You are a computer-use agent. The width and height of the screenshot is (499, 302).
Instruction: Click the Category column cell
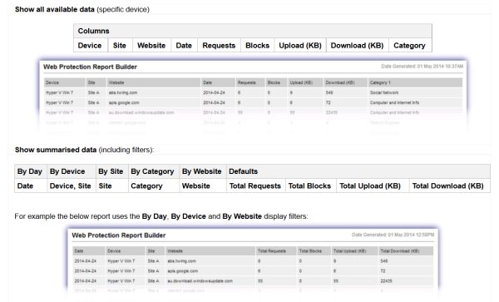tap(410, 46)
